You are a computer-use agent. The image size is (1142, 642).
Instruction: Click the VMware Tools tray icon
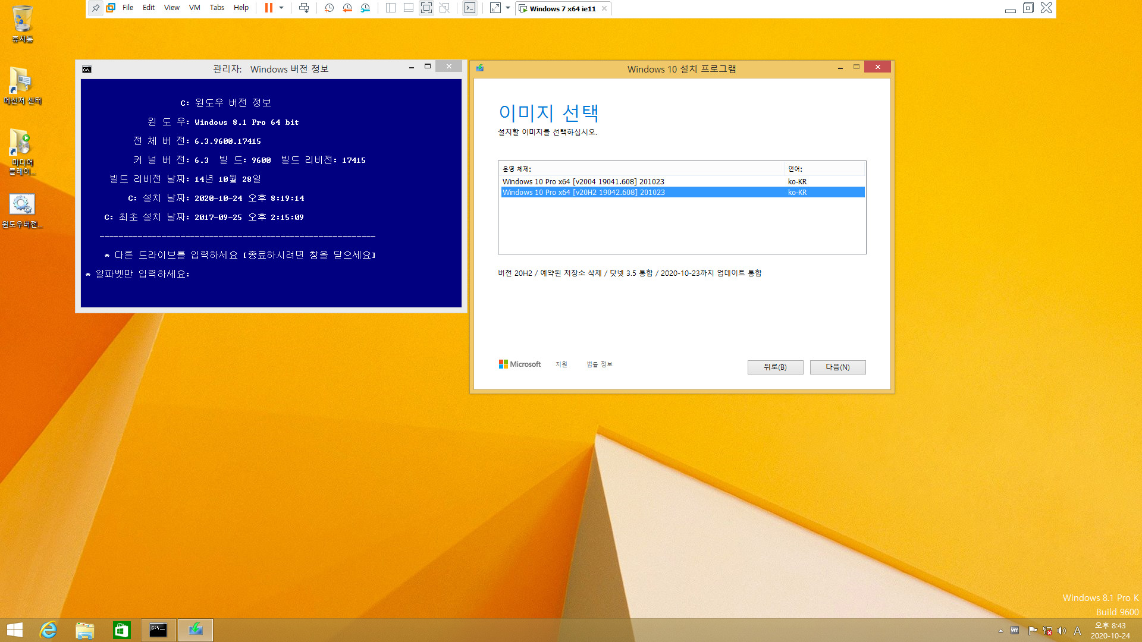pyautogui.click(x=1015, y=631)
